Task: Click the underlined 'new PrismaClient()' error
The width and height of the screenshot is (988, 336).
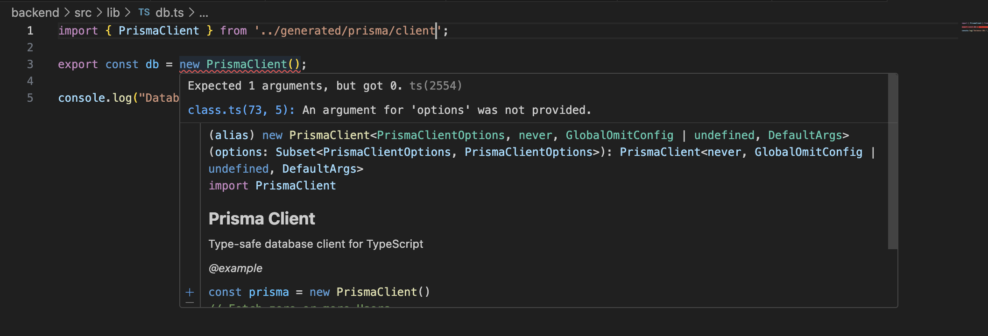Action: [240, 64]
